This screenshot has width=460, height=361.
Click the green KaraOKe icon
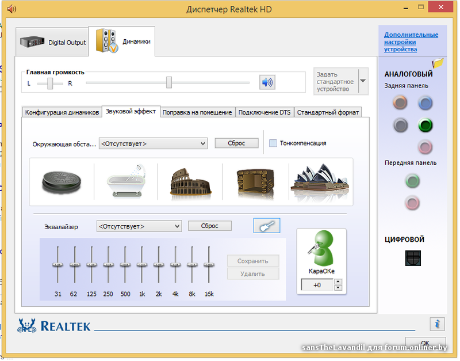tap(322, 249)
